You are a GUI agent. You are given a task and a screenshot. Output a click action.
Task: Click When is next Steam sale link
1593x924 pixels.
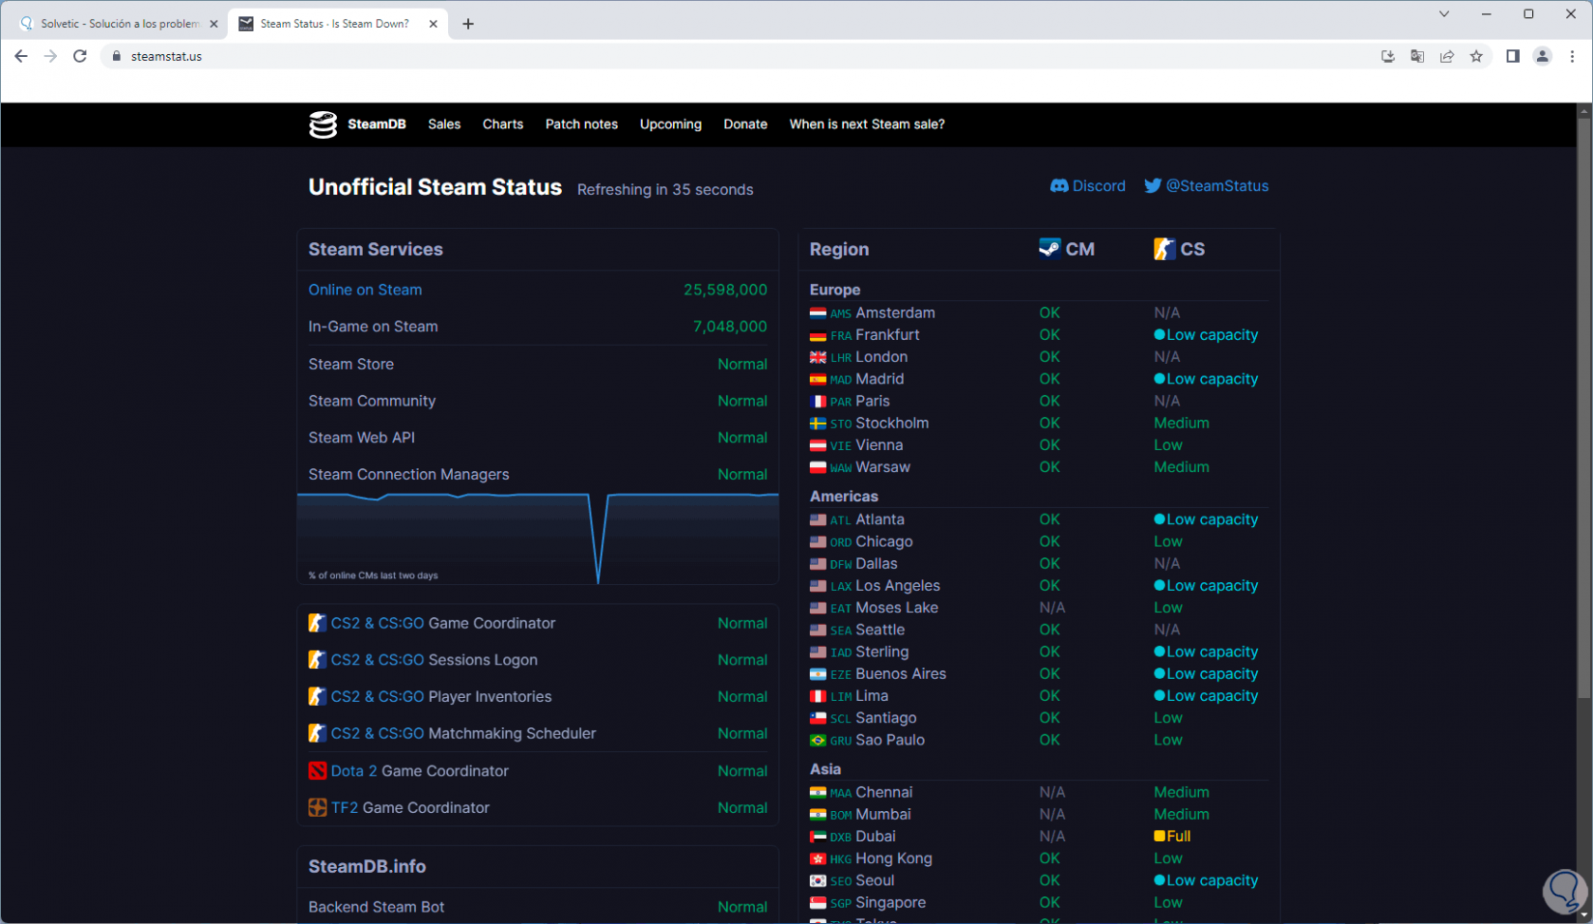(x=867, y=125)
